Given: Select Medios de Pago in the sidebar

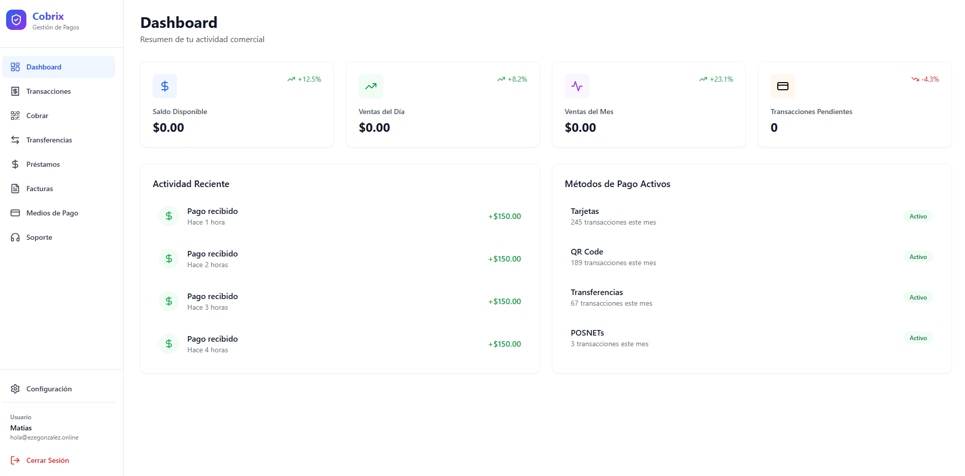Looking at the screenshot, I should (x=52, y=213).
